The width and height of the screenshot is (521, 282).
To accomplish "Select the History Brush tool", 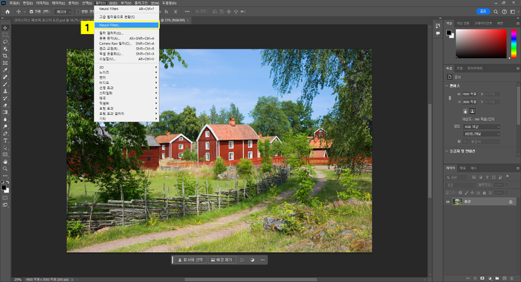I will [5, 99].
